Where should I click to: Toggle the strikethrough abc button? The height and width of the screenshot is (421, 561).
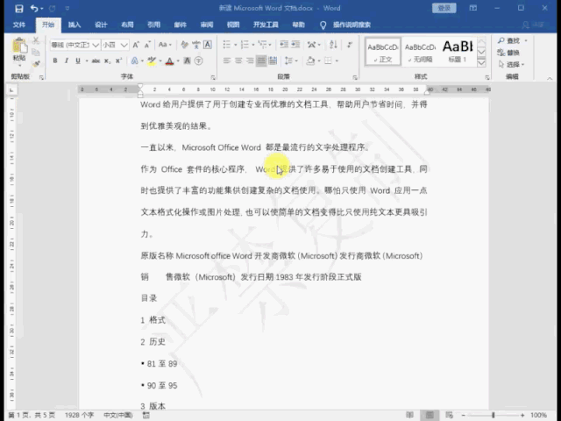tap(96, 61)
